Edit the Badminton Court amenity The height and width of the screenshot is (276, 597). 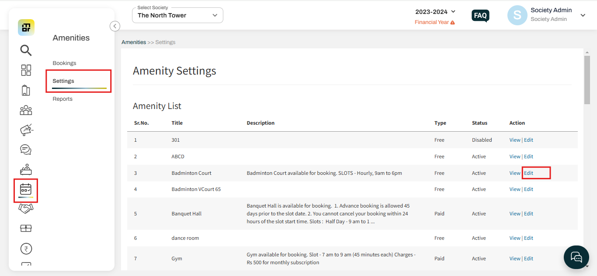pyautogui.click(x=528, y=173)
